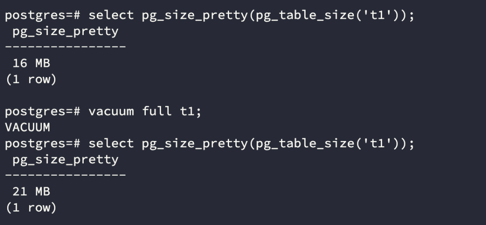This screenshot has width=486, height=225.
Task: Click 'select' in the first query
Action: (x=111, y=15)
